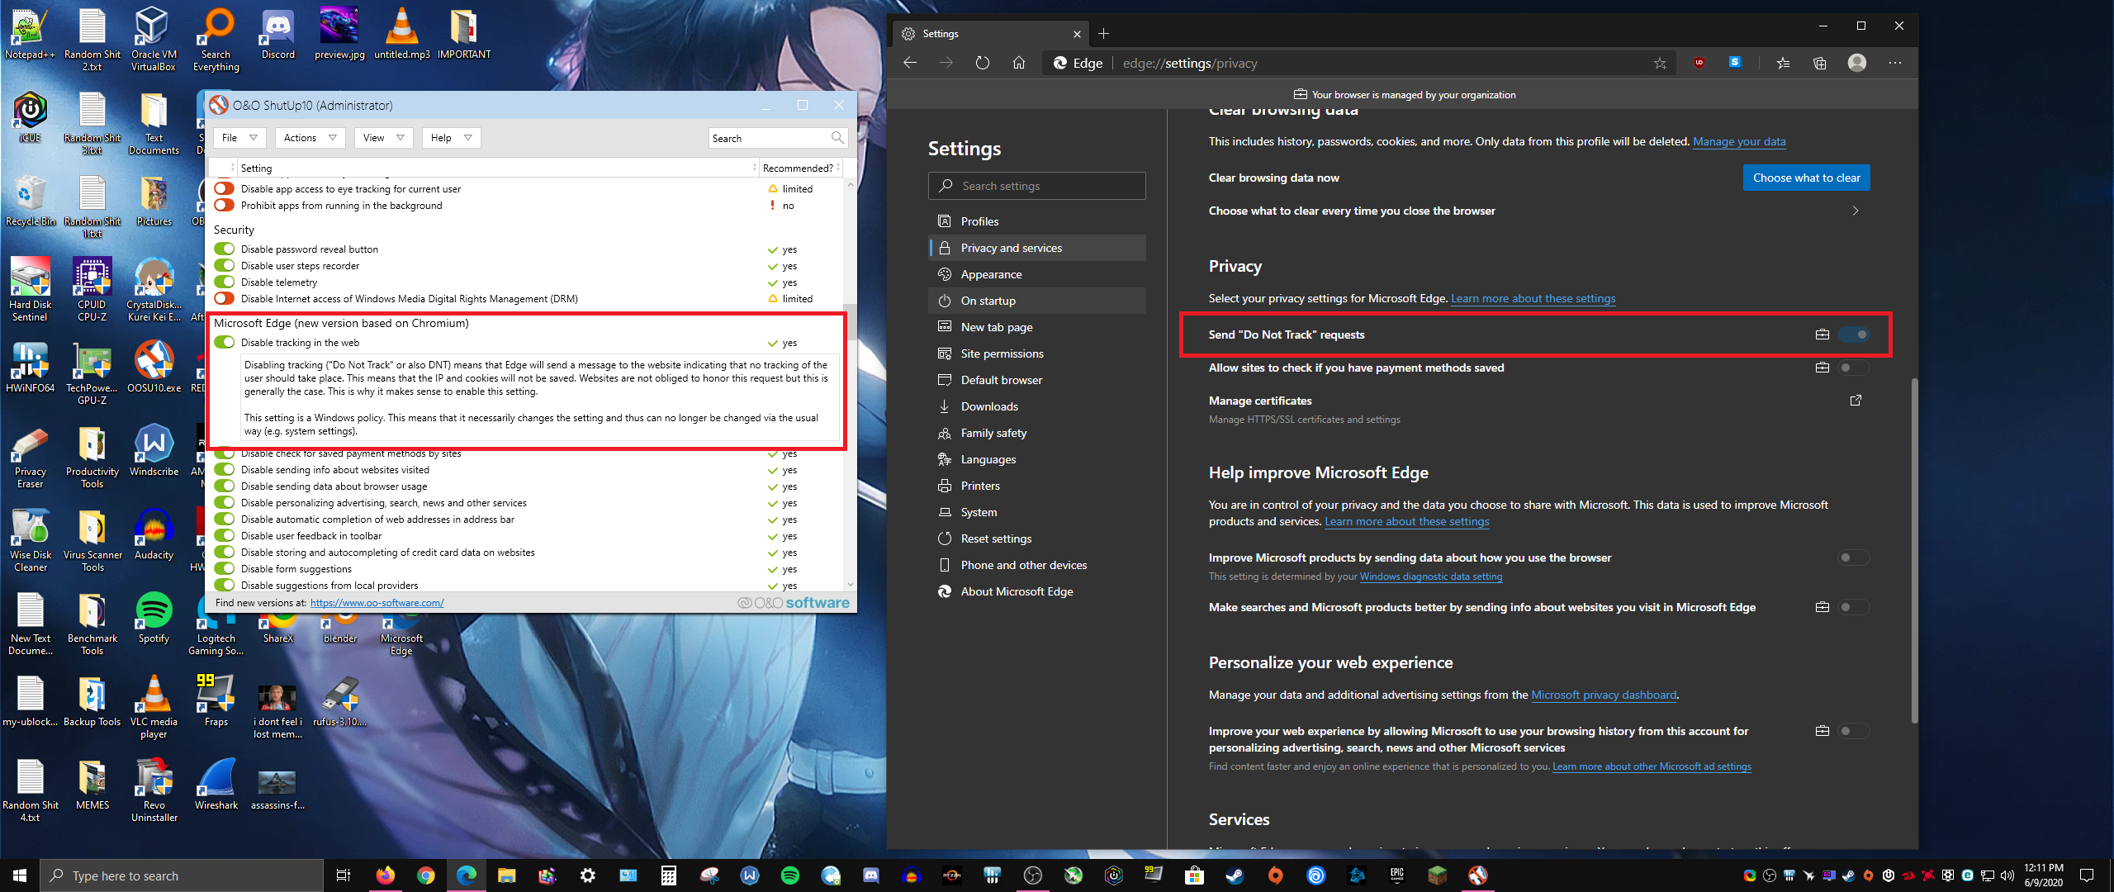Click the Edge home button icon
The image size is (2114, 892).
click(1018, 63)
